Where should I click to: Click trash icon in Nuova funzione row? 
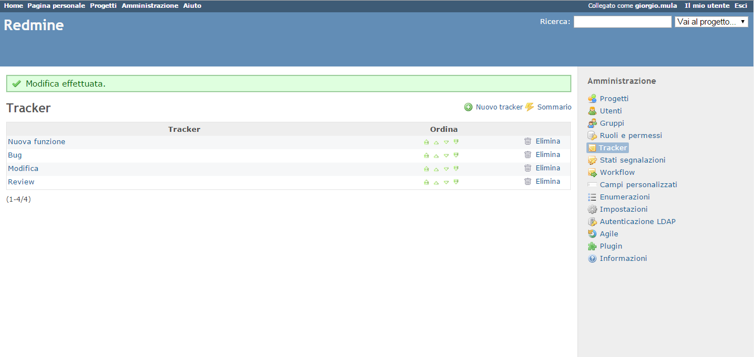[528, 141]
